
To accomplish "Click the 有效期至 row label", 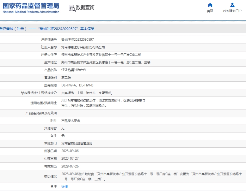I will pos(50,166).
